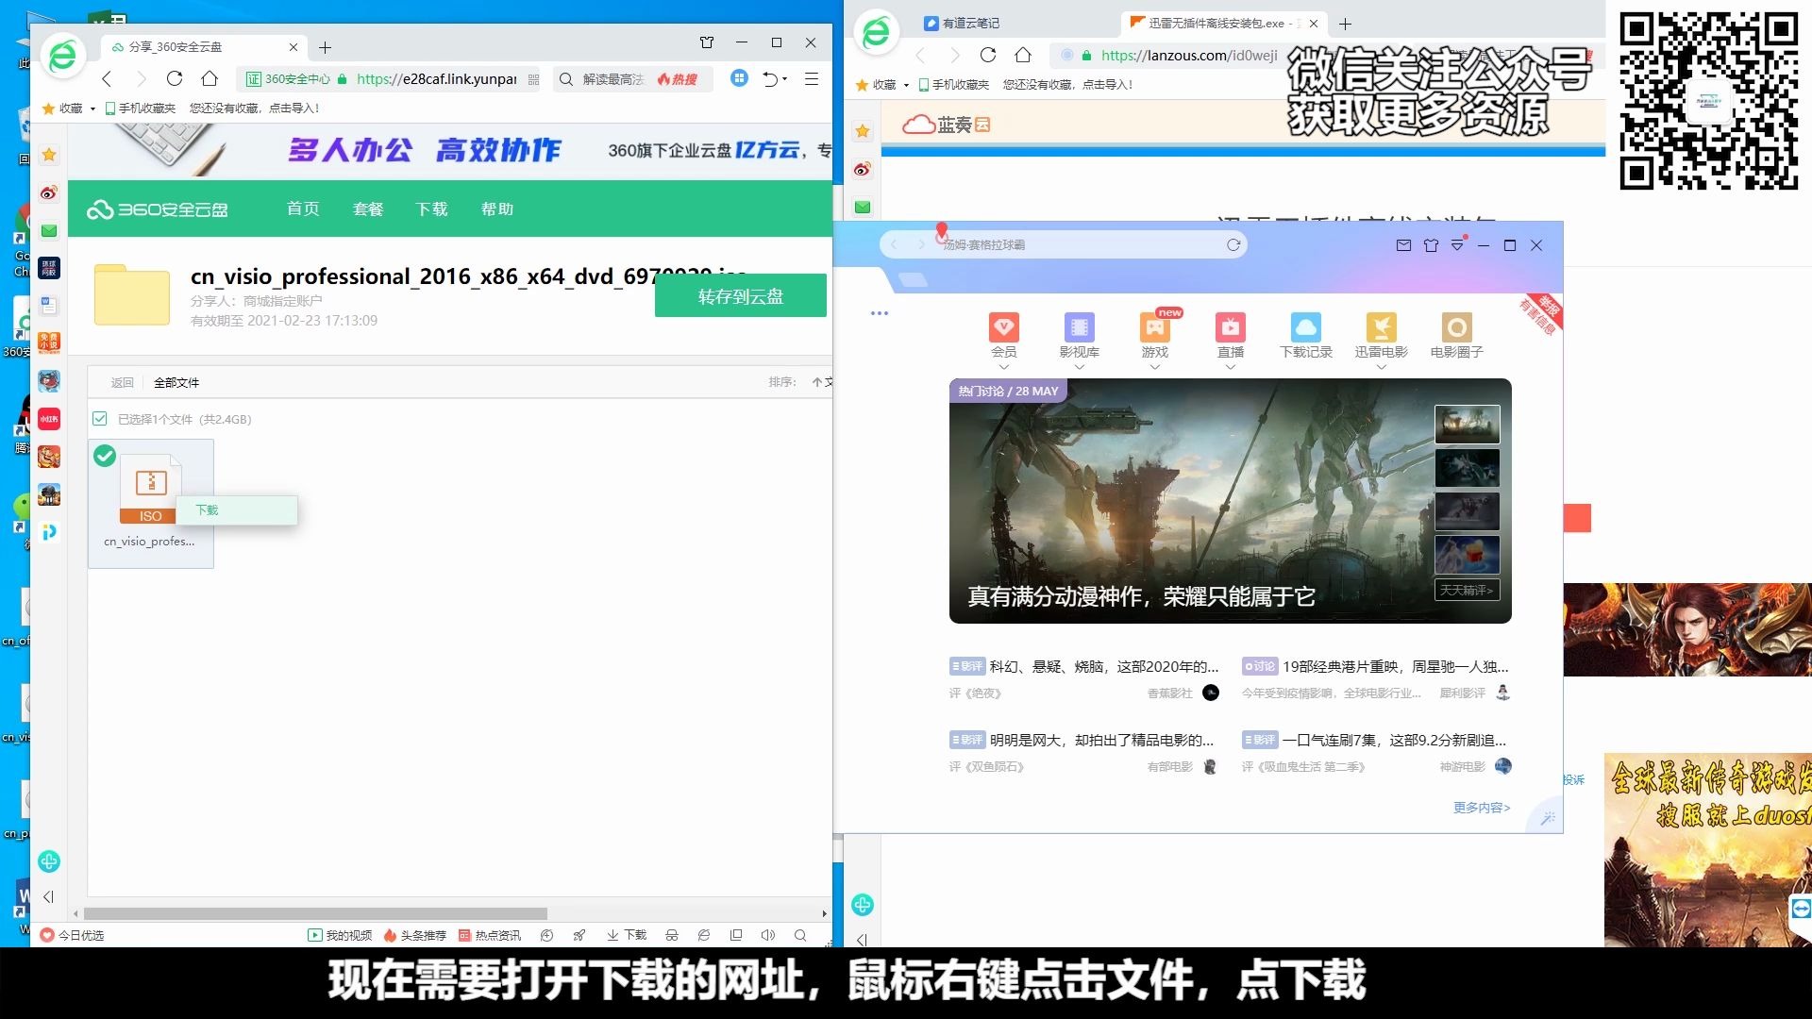Image resolution: width=1812 pixels, height=1019 pixels.
Task: Expand the chevron under 游戏
Action: coord(1155,367)
